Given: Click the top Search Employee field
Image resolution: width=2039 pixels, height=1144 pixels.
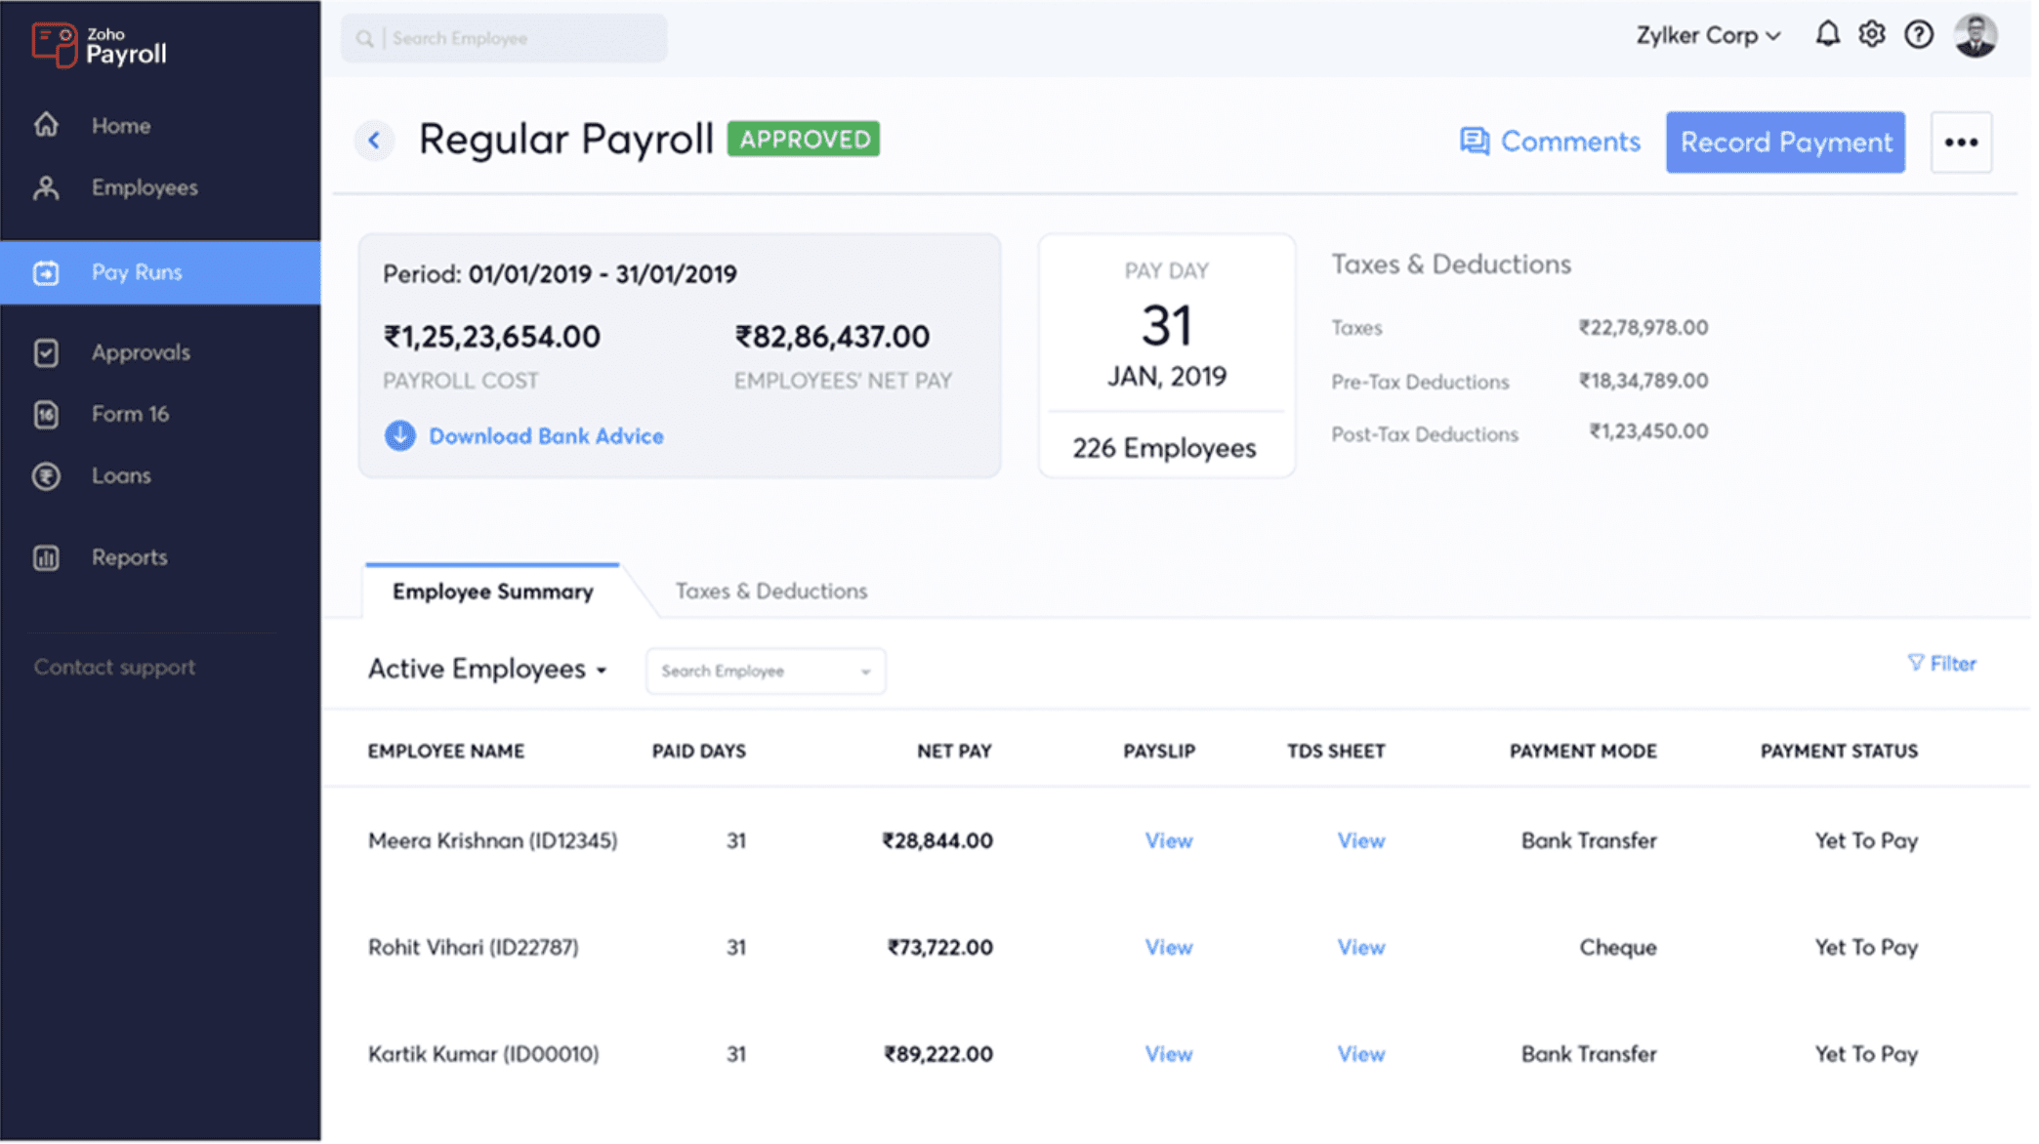Looking at the screenshot, I should coord(504,38).
